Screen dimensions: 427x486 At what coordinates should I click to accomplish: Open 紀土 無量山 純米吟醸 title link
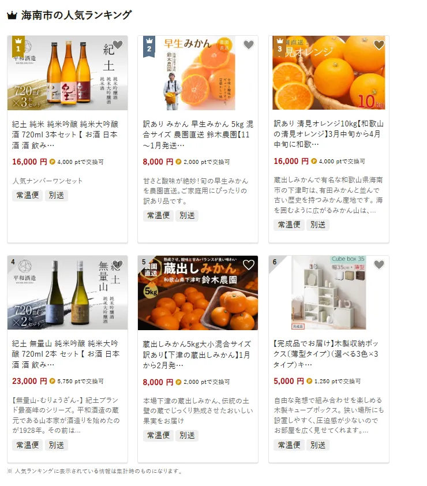(x=66, y=354)
